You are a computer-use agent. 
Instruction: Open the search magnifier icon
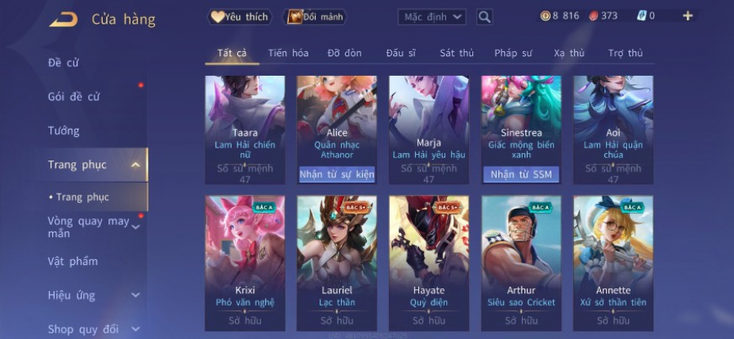coord(484,17)
